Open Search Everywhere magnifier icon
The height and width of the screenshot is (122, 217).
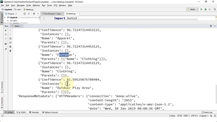pos(215,9)
